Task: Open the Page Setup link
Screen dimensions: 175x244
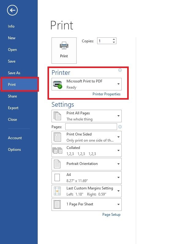Action: 111,215
